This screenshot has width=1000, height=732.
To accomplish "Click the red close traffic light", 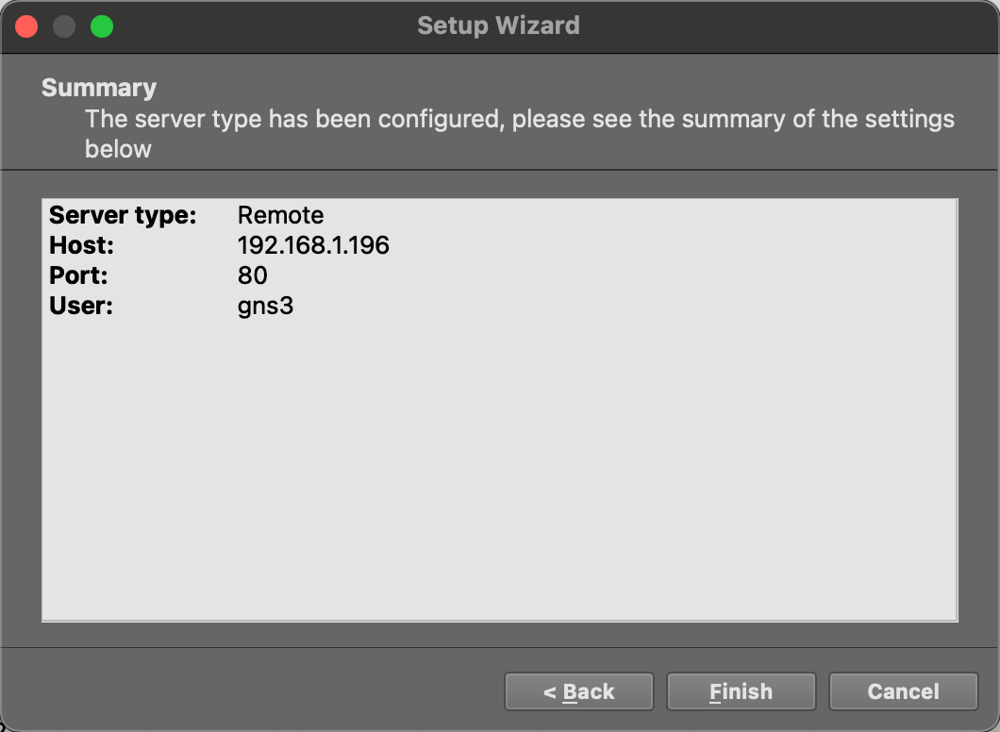I will point(26,26).
